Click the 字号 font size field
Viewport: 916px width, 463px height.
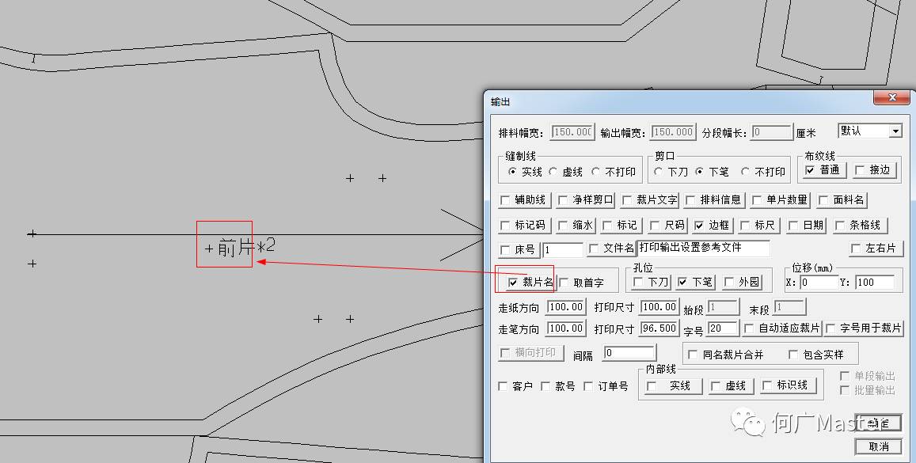(723, 328)
